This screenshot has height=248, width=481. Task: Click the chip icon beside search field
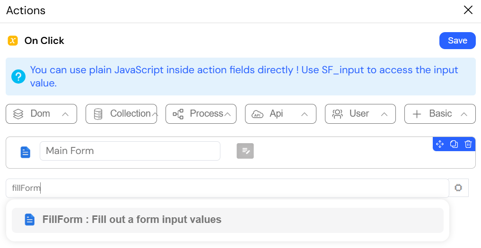tap(458, 188)
